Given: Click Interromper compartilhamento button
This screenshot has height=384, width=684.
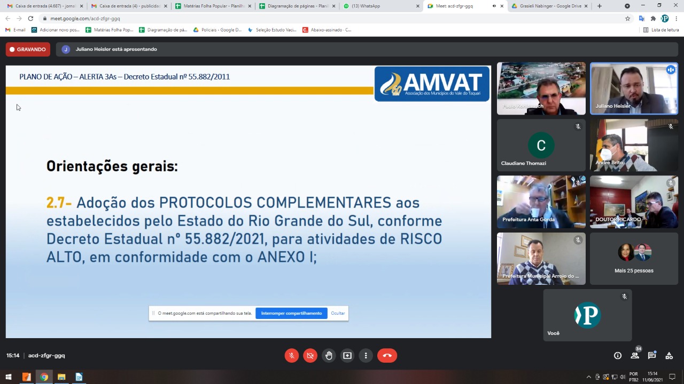Looking at the screenshot, I should (291, 314).
